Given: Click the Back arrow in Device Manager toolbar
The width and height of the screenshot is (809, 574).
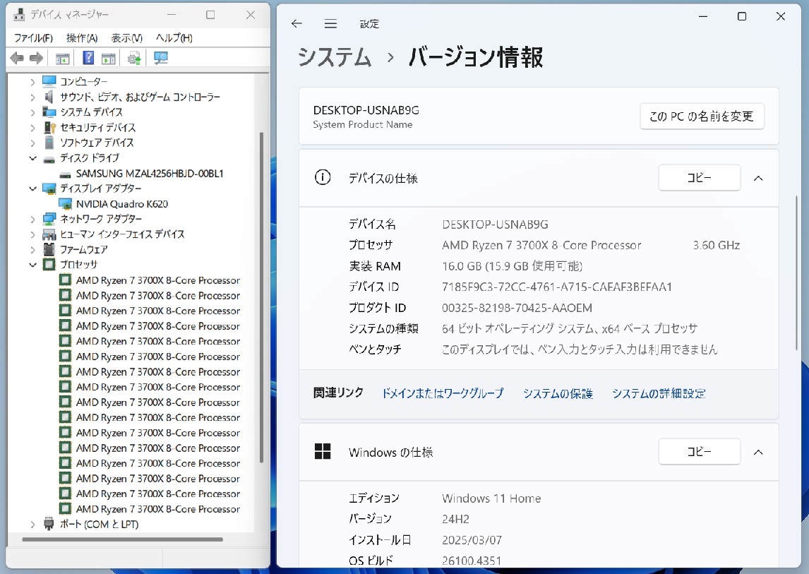Looking at the screenshot, I should coord(17,59).
